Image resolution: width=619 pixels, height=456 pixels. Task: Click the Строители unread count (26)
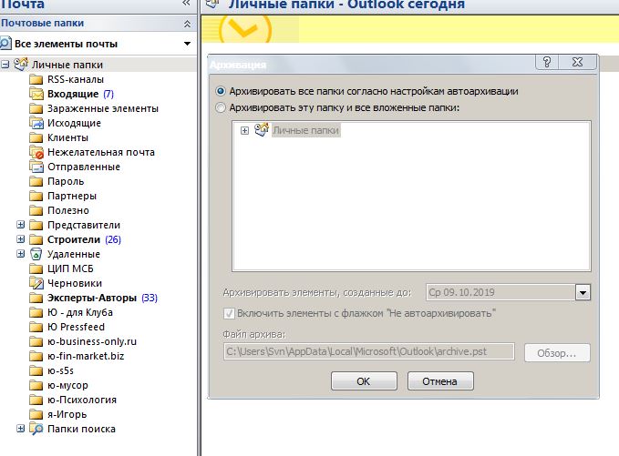[x=113, y=240]
